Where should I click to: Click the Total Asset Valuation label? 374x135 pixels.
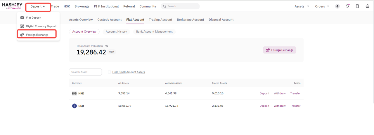90,46
